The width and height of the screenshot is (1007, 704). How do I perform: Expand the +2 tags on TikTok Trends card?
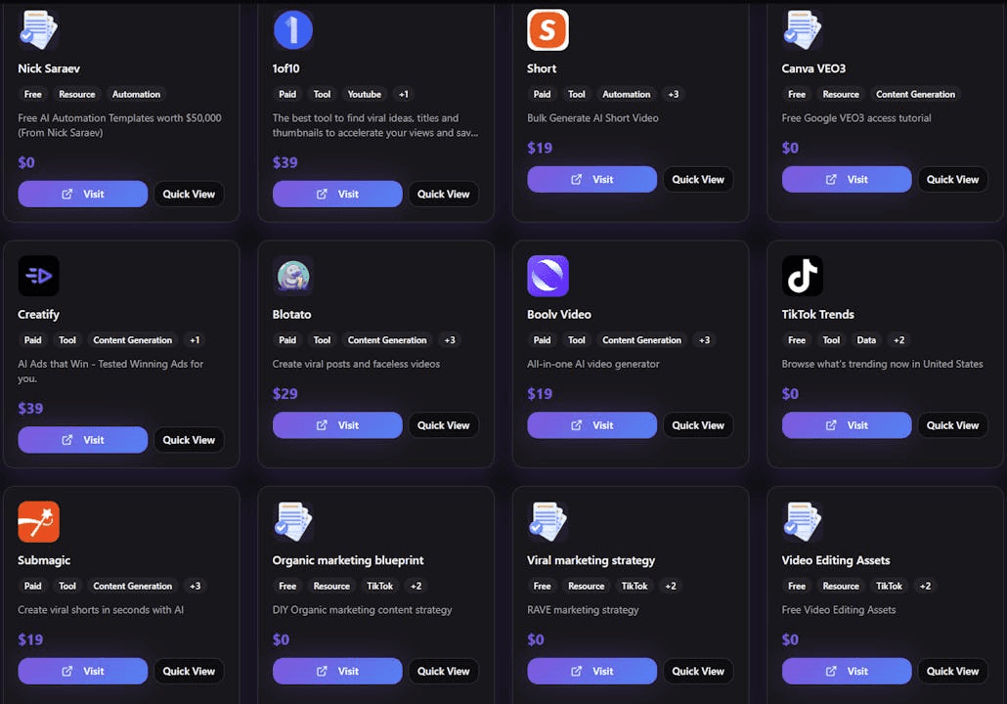pyautogui.click(x=899, y=340)
